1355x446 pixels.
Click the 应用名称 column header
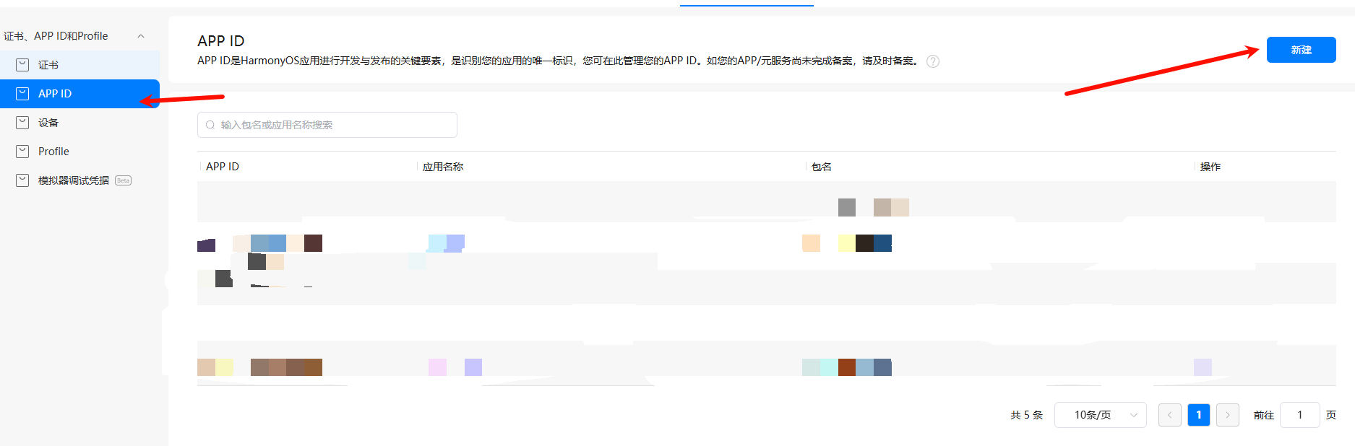(x=443, y=167)
